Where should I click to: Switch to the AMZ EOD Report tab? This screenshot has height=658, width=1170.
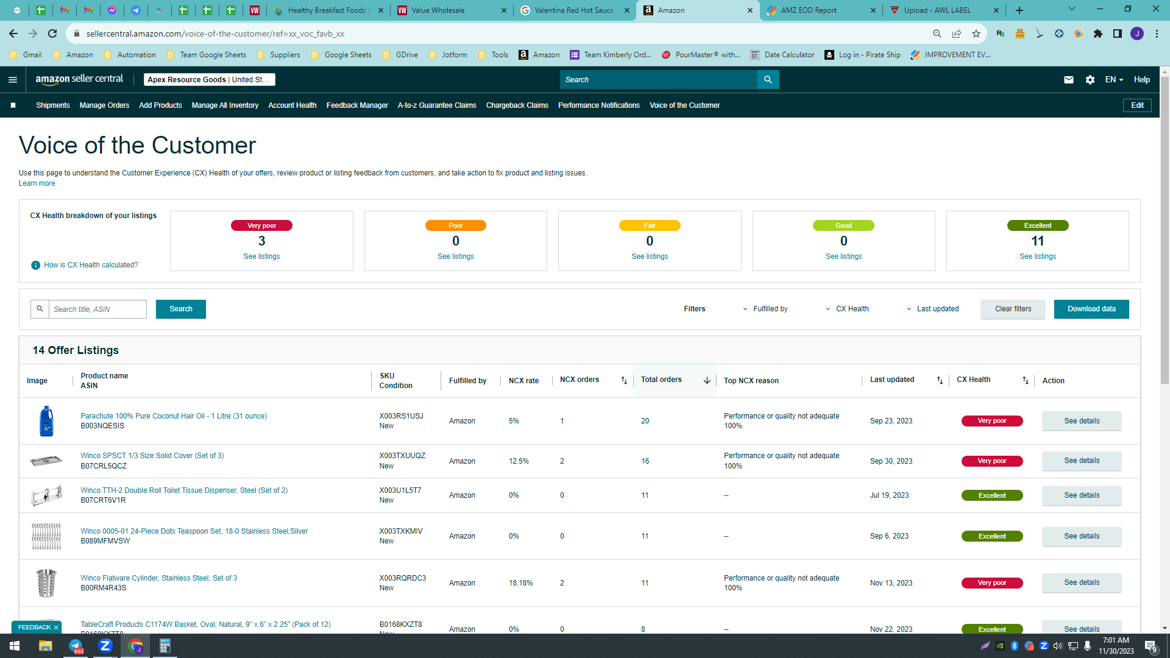coord(821,10)
